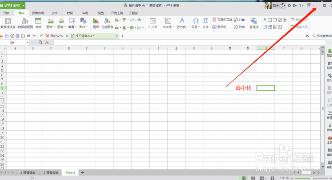Click the 图片 picture icon
The width and height of the screenshot is (332, 180).
pos(50,21)
